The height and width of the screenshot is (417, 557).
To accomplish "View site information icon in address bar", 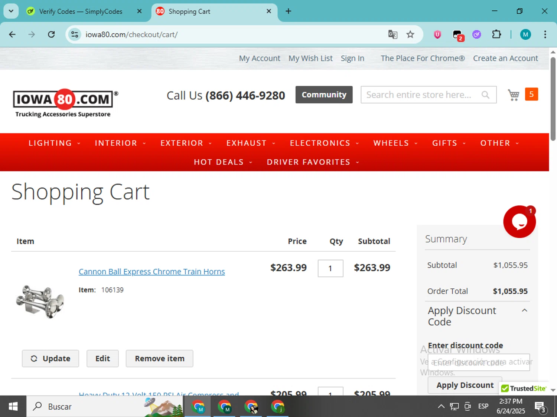I will pyautogui.click(x=75, y=34).
